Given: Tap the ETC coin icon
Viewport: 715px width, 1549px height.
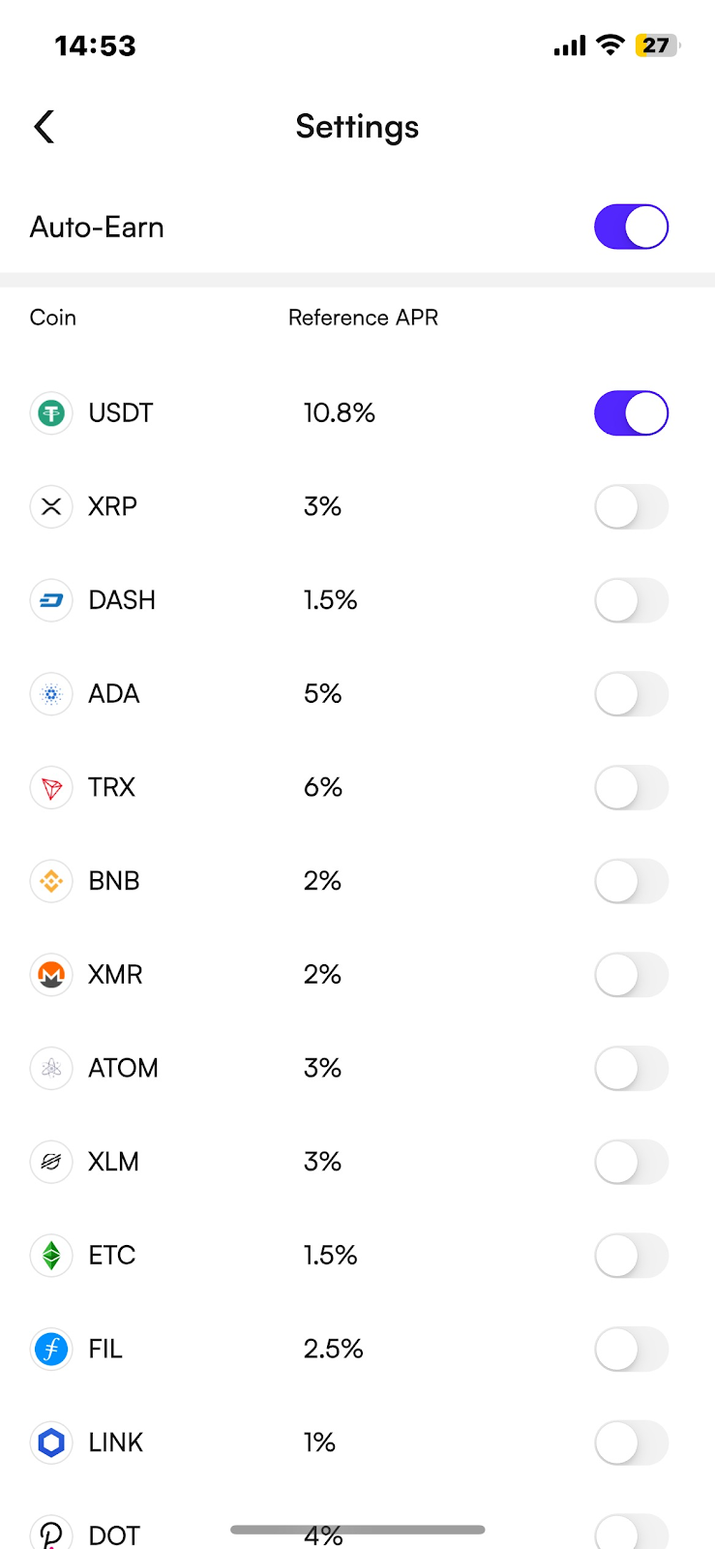Looking at the screenshot, I should pyautogui.click(x=51, y=1256).
